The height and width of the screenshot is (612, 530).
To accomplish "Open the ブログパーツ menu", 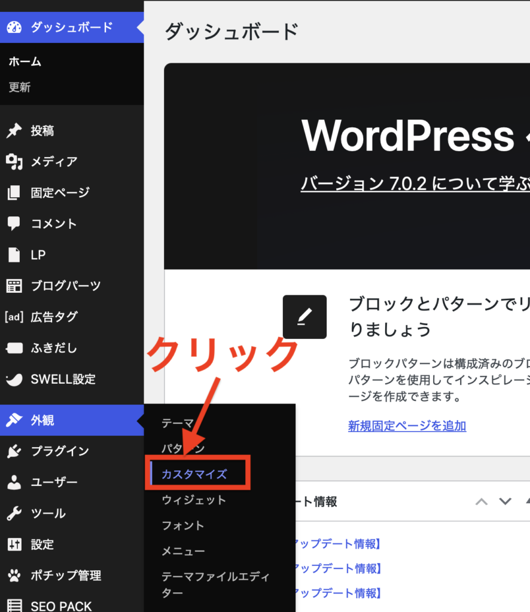I will click(x=72, y=286).
